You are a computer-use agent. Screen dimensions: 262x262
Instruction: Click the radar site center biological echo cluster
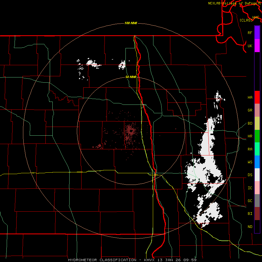click(x=131, y=131)
